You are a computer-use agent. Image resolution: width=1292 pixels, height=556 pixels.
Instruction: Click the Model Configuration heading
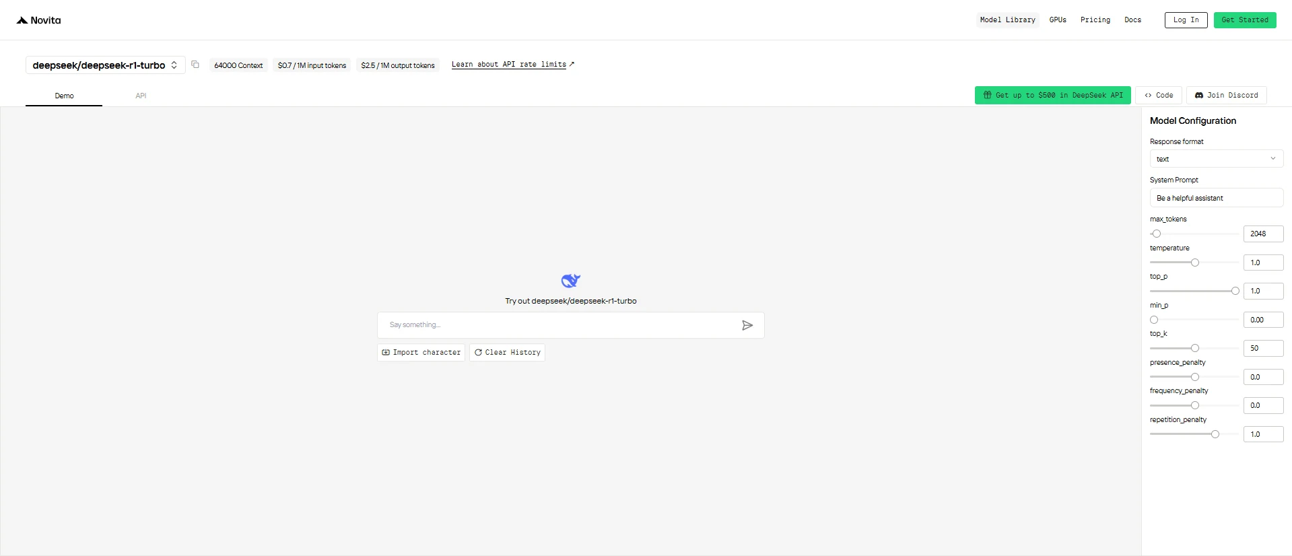[x=1193, y=120]
